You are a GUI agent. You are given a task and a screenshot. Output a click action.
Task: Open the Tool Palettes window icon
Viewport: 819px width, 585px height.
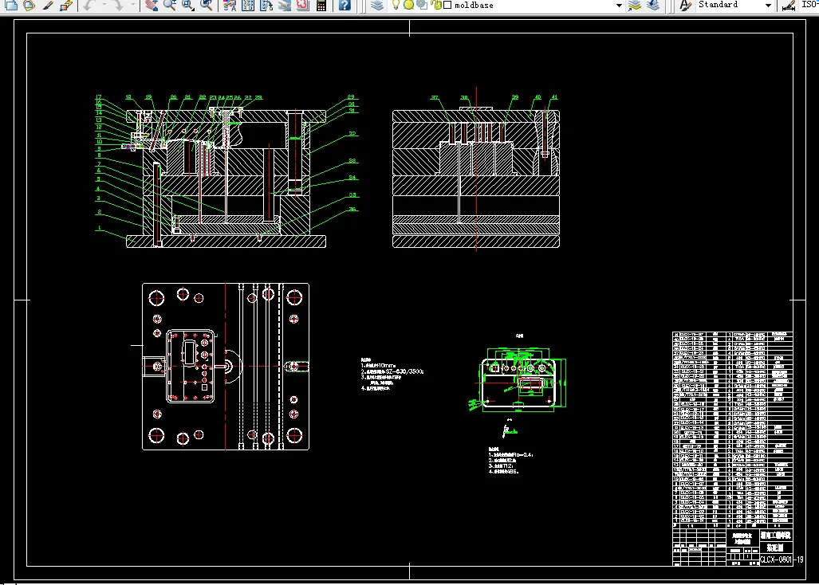[266, 5]
